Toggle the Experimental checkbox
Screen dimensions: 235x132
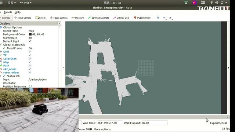(207, 123)
